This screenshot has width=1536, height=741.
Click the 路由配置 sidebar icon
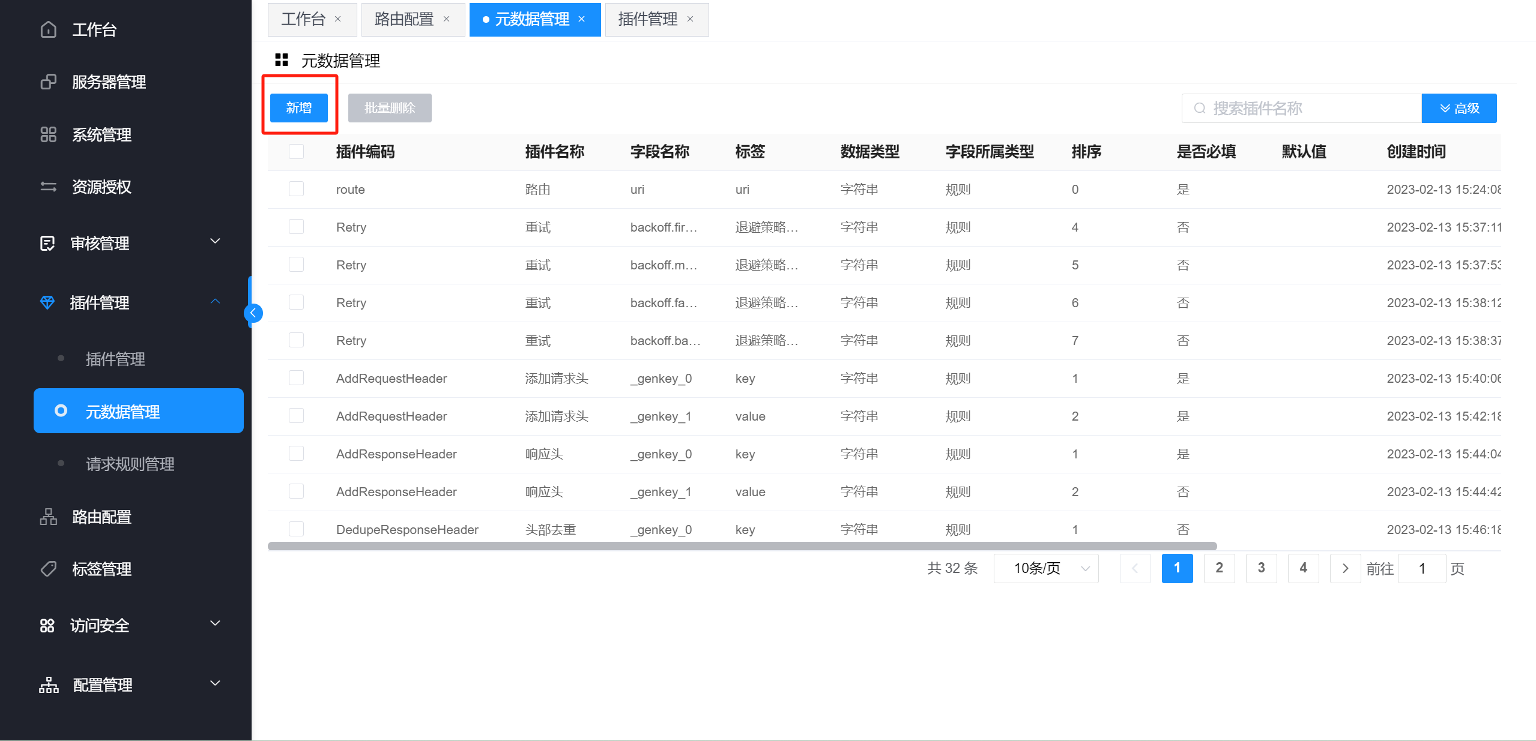coord(49,517)
